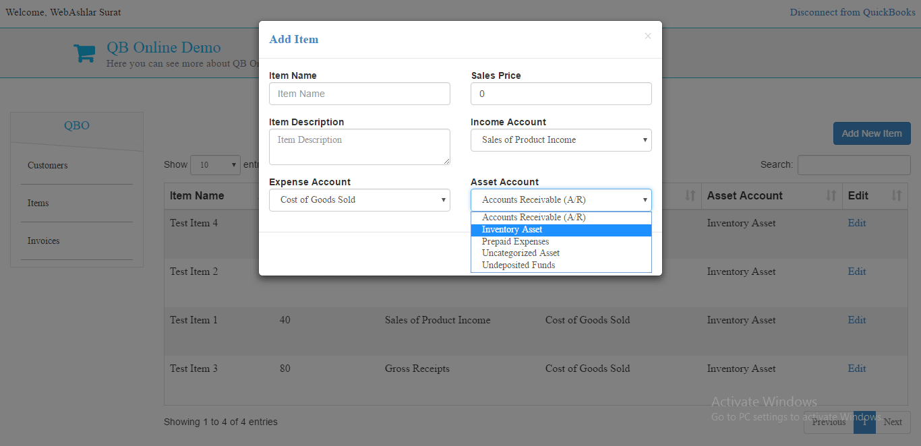
Task: Edit the Test Item 4 row
Action: tap(857, 223)
